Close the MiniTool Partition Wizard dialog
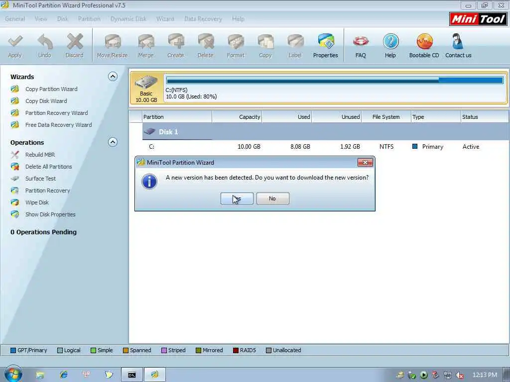The height and width of the screenshot is (382, 510). [365, 163]
